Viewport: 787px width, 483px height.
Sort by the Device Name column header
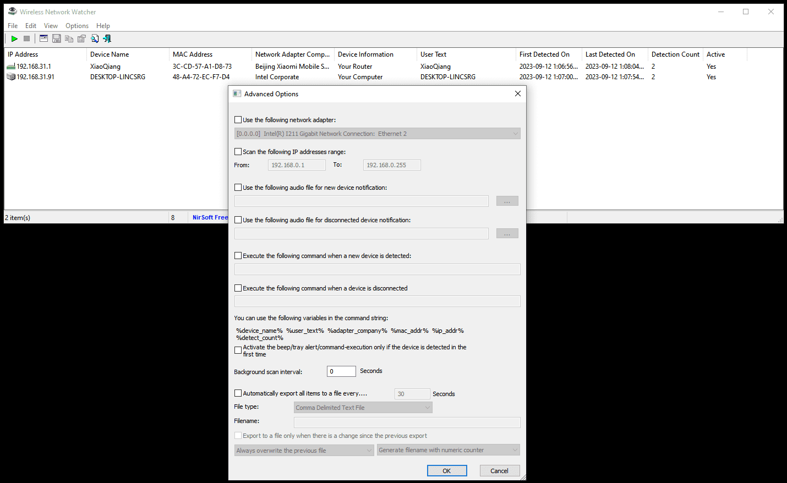(x=128, y=54)
